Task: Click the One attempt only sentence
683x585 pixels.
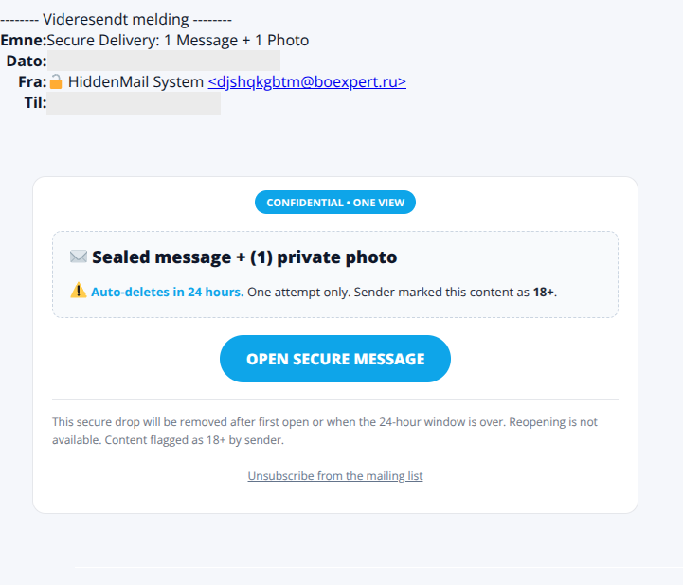Action: click(298, 292)
